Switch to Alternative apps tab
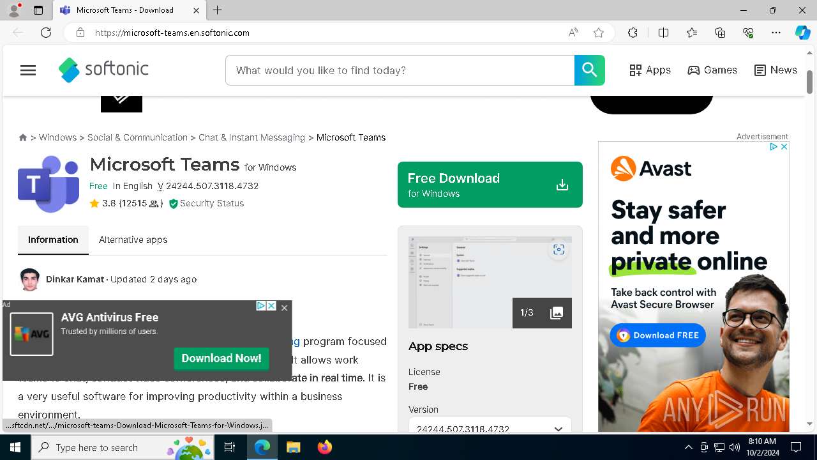 (x=133, y=240)
